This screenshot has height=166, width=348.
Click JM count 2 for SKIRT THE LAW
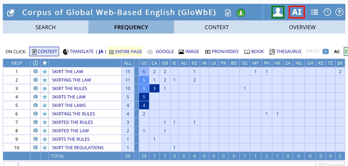[x=340, y=72]
